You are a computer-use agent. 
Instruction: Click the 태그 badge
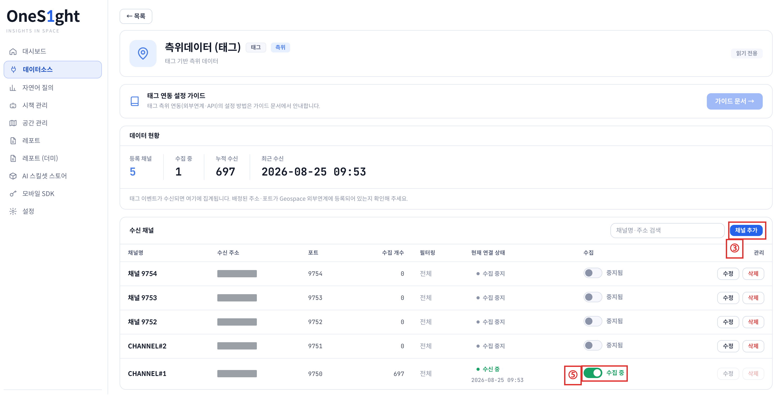point(256,47)
